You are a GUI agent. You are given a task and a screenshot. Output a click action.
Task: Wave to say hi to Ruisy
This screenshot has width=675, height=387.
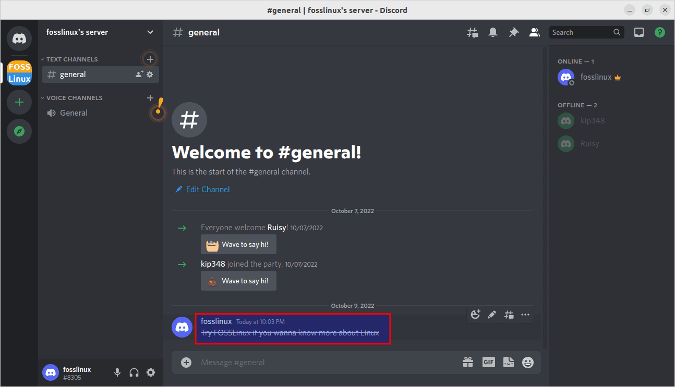238,244
